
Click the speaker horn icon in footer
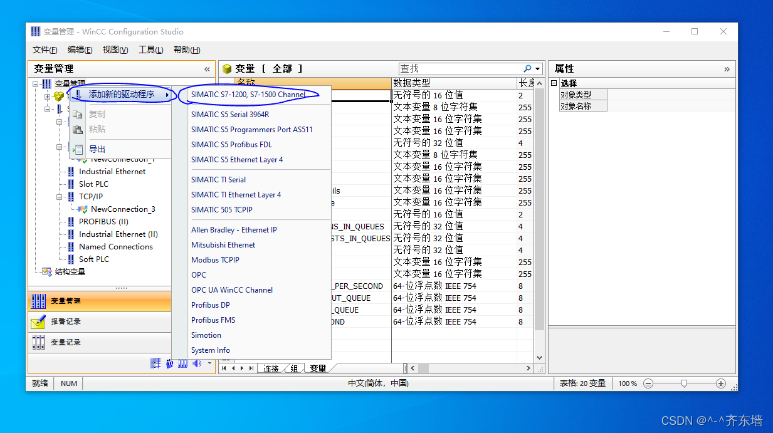197,363
